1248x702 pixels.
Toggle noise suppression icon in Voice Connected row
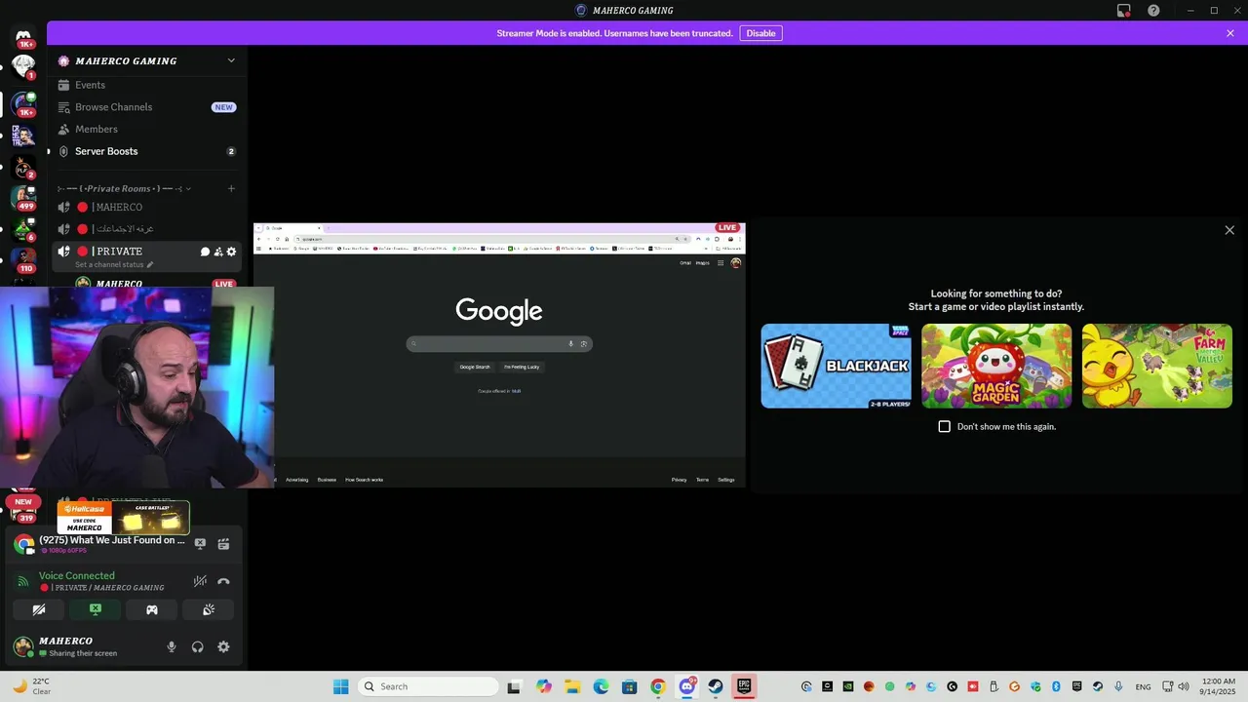200,581
